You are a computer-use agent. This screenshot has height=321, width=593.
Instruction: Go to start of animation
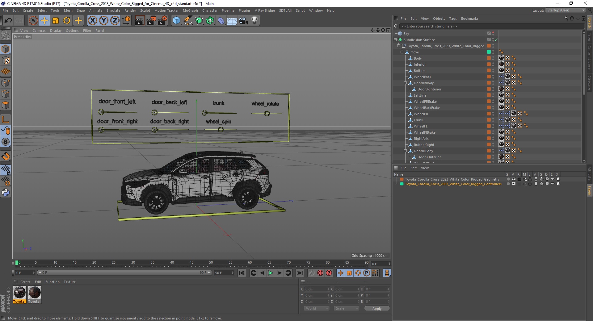point(242,273)
